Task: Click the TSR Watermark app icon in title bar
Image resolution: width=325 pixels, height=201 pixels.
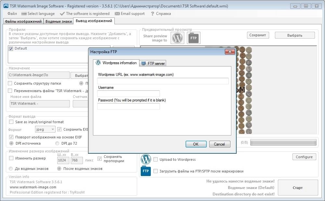Action: click(x=6, y=6)
